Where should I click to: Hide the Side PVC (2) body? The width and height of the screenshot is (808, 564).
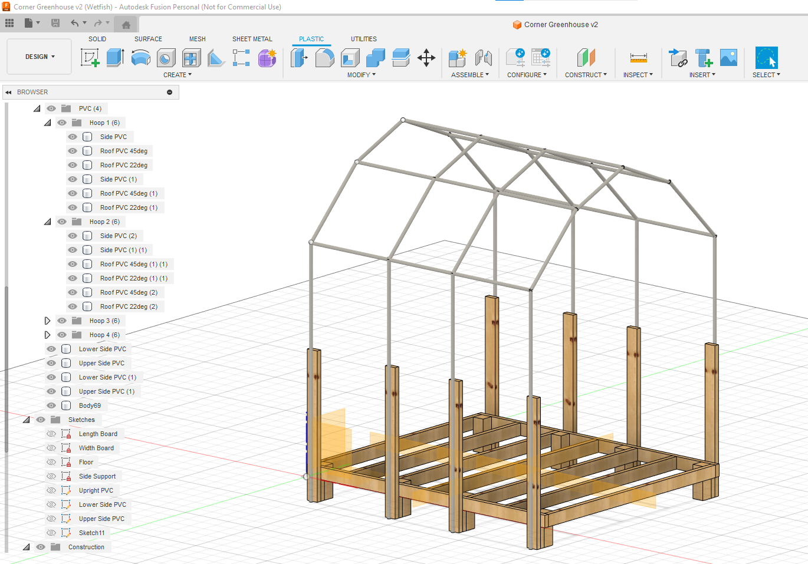[x=73, y=236]
